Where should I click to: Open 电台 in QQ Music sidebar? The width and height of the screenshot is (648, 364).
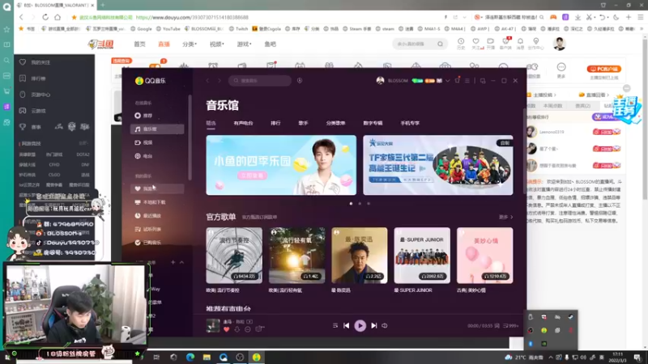pos(157,156)
